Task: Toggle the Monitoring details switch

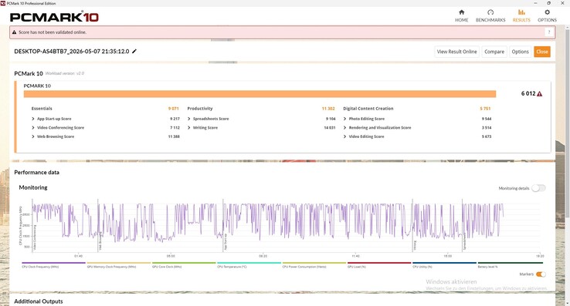Action: point(538,188)
